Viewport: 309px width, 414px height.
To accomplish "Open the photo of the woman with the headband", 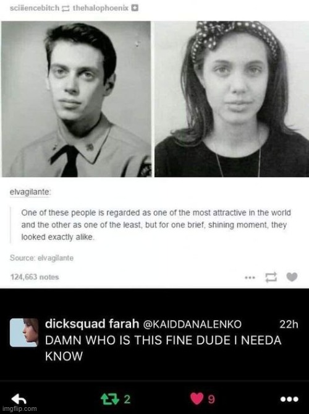I will 232,99.
